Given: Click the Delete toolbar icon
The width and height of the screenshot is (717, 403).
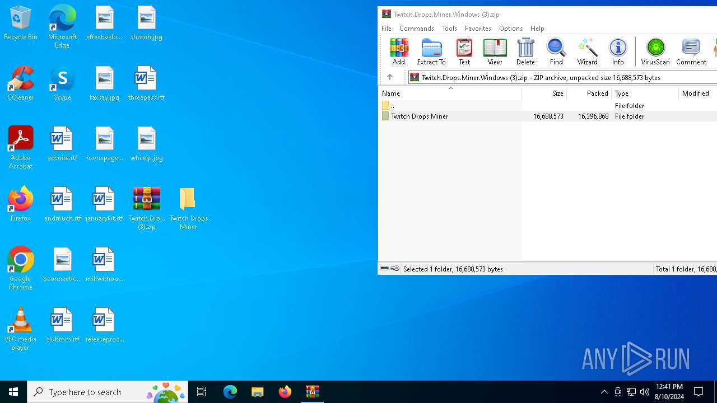Looking at the screenshot, I should tap(525, 51).
